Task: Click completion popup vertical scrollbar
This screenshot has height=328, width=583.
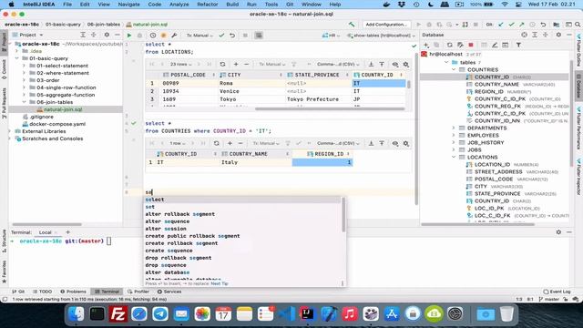Action: coord(343,215)
